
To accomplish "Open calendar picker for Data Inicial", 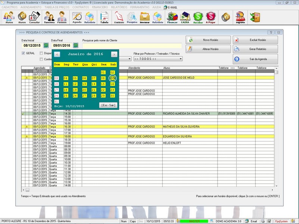I will (46, 45).
